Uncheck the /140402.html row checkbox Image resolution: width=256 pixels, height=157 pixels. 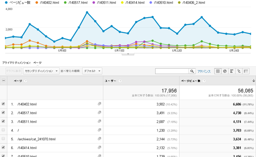click(x=3, y=104)
